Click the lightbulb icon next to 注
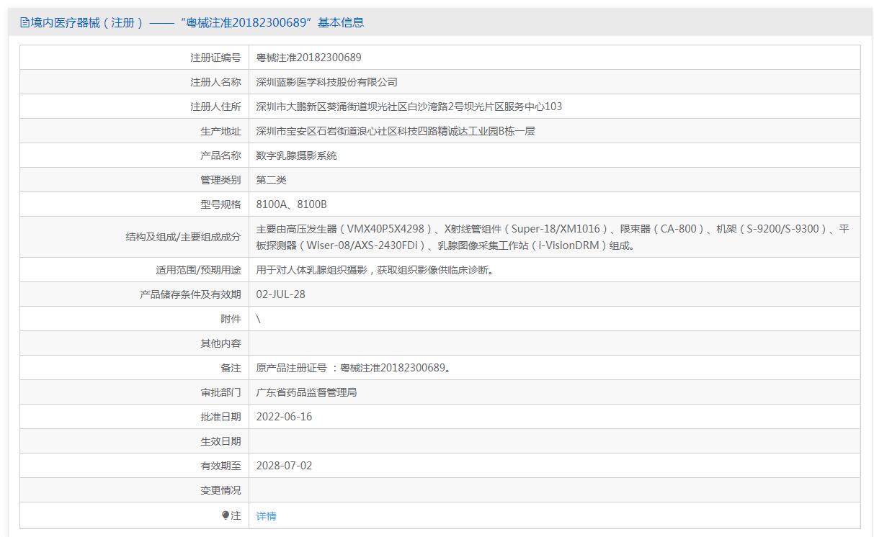The width and height of the screenshot is (874, 537). click(226, 515)
